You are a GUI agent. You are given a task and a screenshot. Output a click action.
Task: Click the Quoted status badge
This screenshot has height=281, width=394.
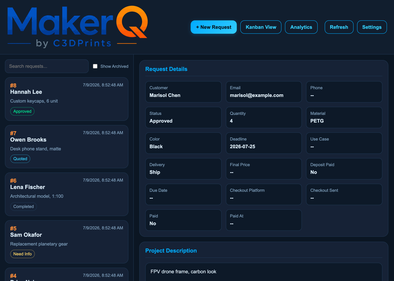pyautogui.click(x=20, y=159)
